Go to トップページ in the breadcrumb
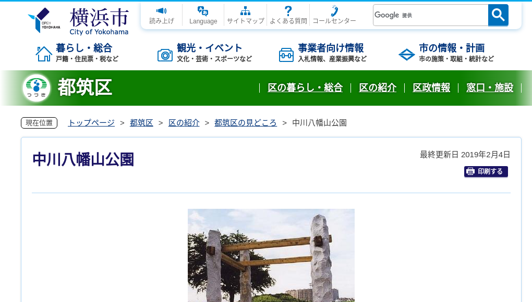The height and width of the screenshot is (302, 532). 91,122
